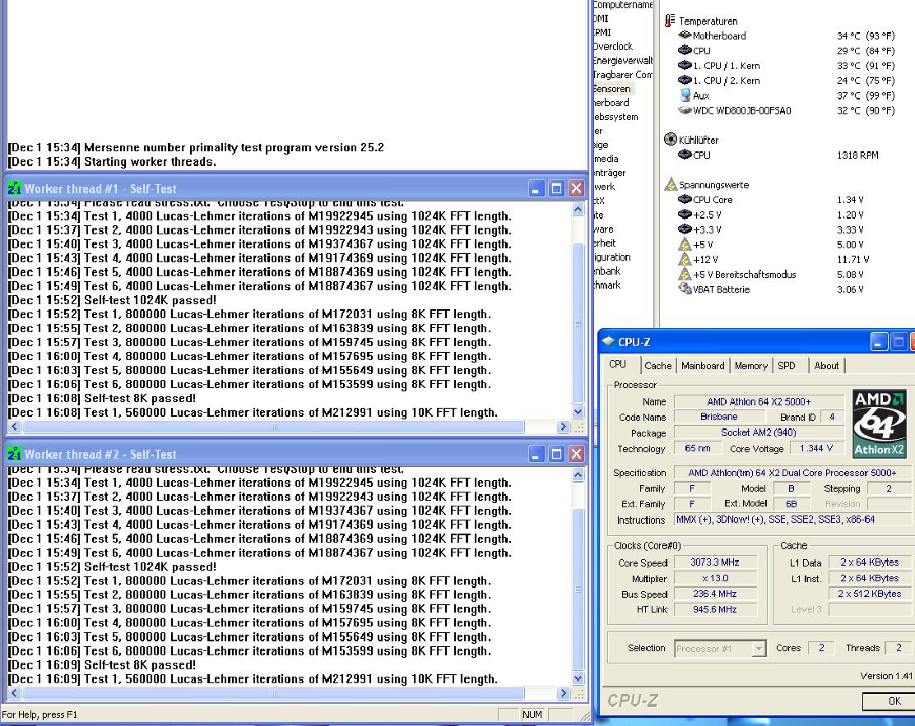Click 'Self-test 1024K passed!' in Worker thread #1
915x726 pixels.
150,300
